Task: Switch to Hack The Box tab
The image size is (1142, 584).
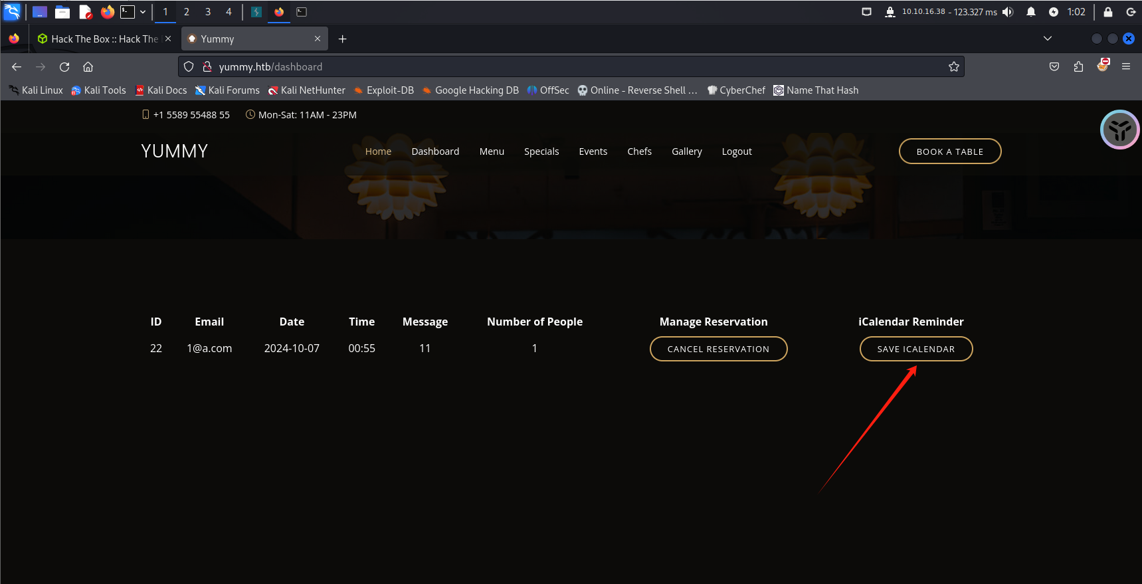Action: (104, 39)
